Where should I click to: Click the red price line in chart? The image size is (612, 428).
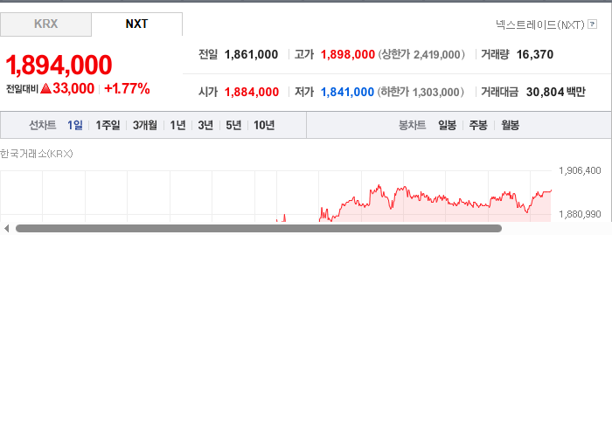(x=437, y=198)
